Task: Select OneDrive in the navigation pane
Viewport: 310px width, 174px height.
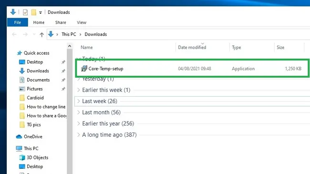Action: (x=33, y=137)
